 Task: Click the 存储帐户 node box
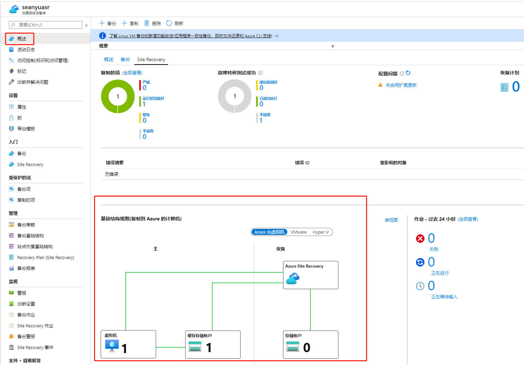point(311,345)
